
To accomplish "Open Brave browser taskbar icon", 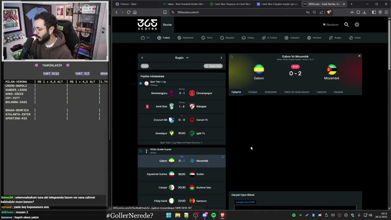I will (222, 215).
